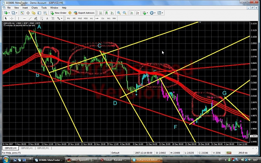The image size is (261, 163).
Task: Switch timeframe to M1
Action: (x=68, y=18)
